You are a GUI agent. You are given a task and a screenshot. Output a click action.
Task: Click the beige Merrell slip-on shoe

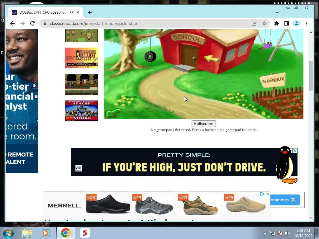(x=246, y=205)
